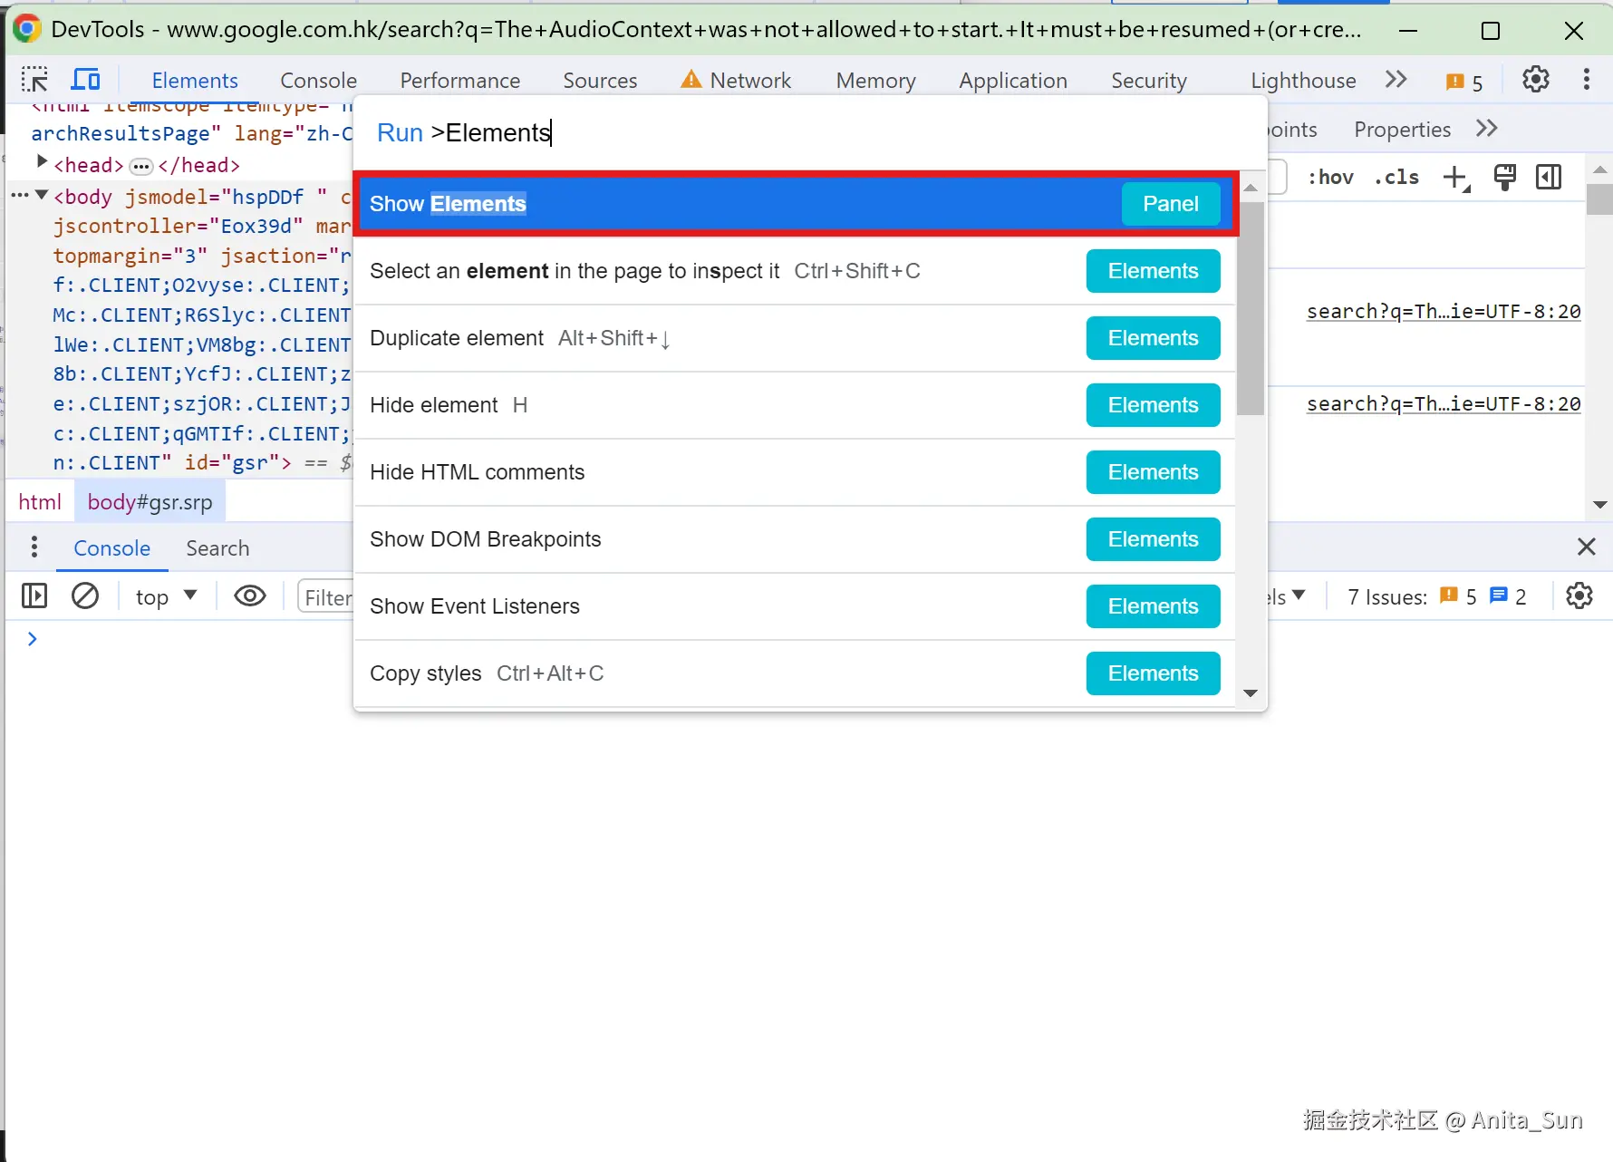Click the Chrome icon in DevTools title bar
The width and height of the screenshot is (1613, 1162).
pyautogui.click(x=27, y=29)
